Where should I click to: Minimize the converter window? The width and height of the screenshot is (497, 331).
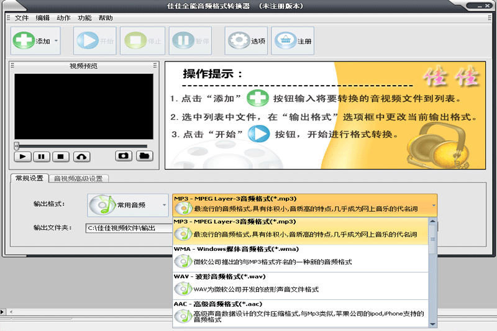coord(480,6)
